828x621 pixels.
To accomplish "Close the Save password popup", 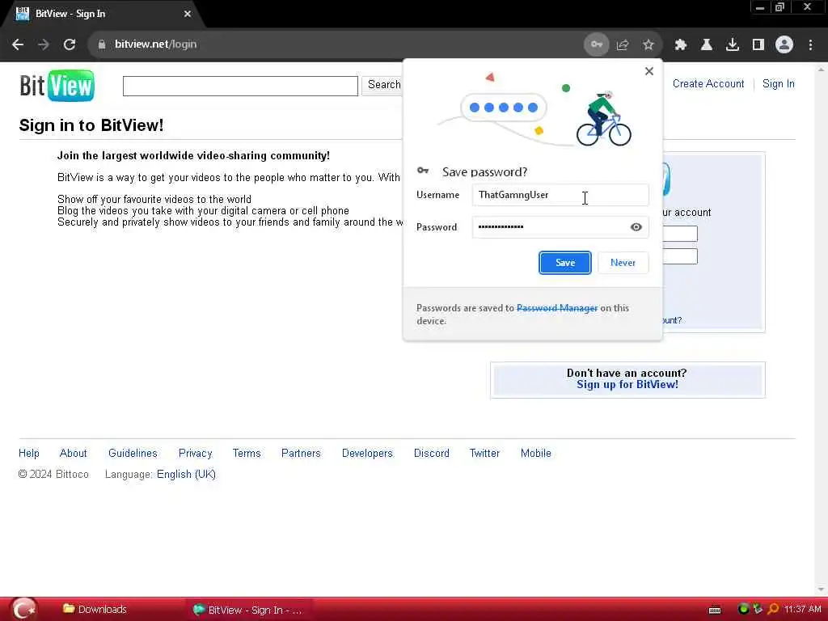I will [649, 71].
